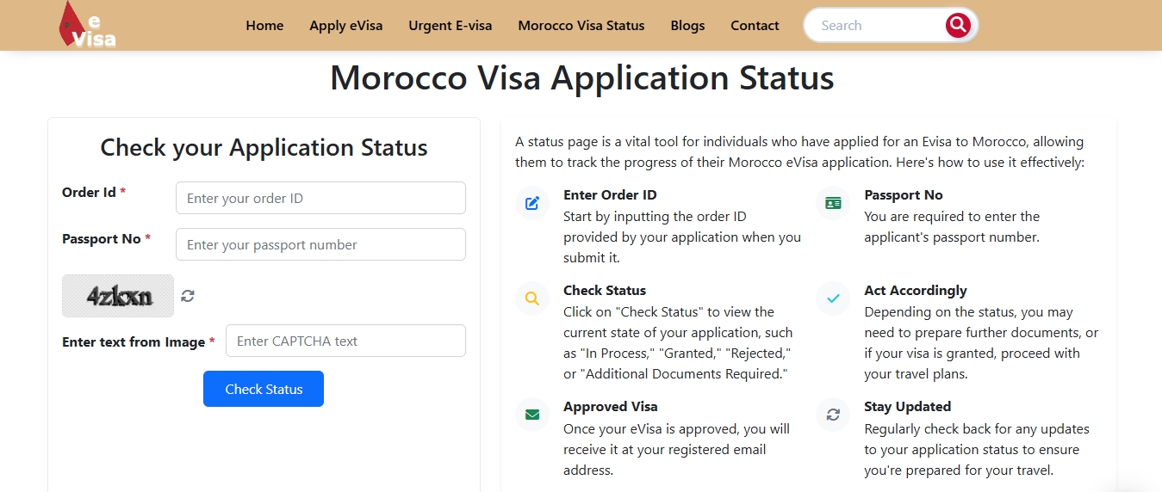Image resolution: width=1162 pixels, height=492 pixels.
Task: Focus the Order Id input field
Action: 320,198
